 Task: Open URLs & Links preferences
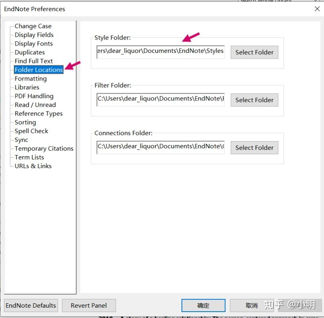(x=33, y=166)
